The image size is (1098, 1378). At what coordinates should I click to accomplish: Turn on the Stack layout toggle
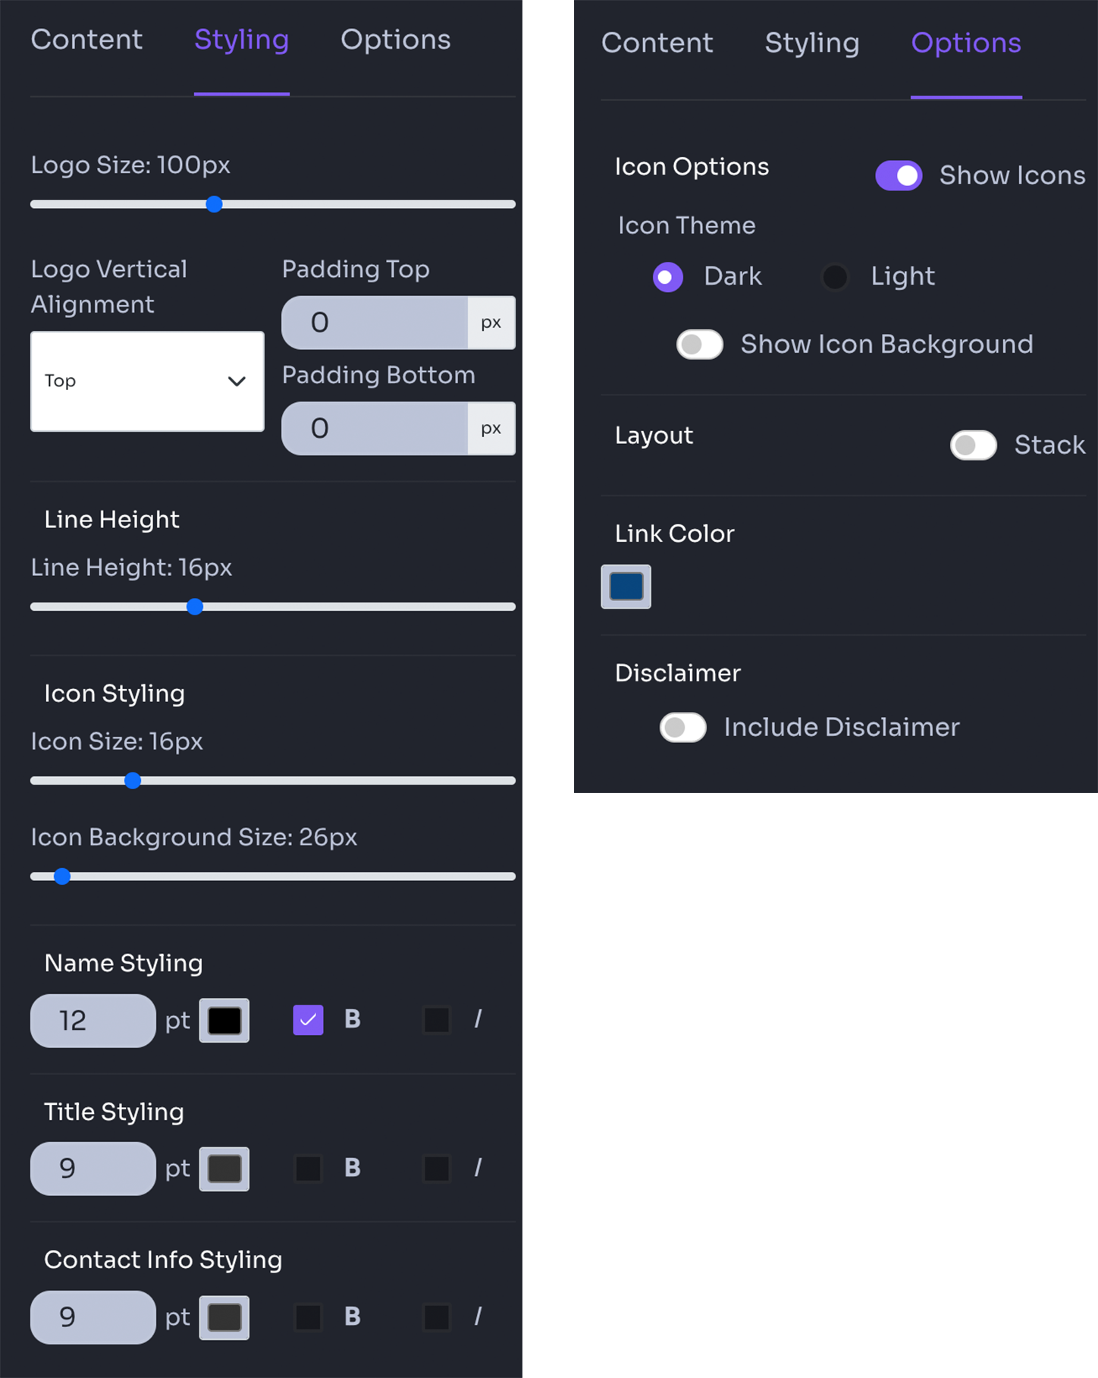[x=973, y=445]
